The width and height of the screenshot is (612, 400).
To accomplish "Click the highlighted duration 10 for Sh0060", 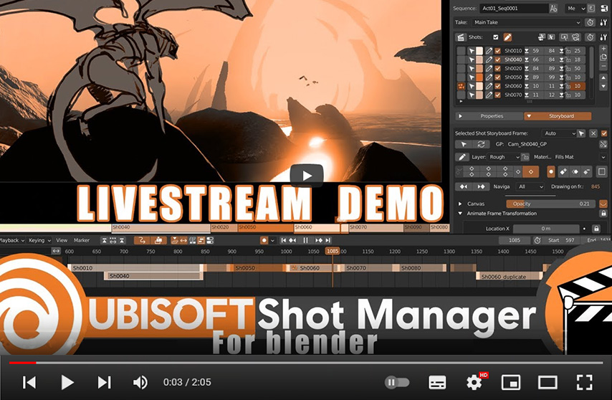I will pos(578,86).
